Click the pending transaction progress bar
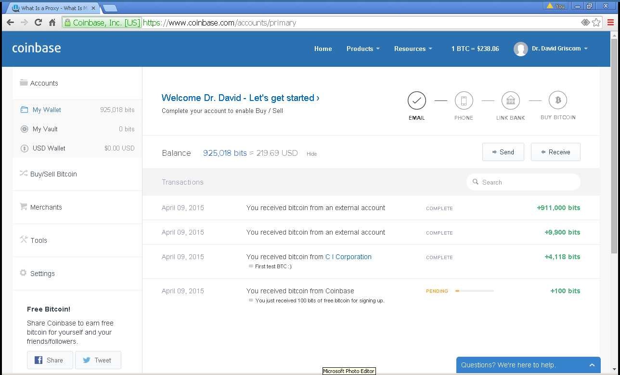This screenshot has width=620, height=375. coord(475,291)
